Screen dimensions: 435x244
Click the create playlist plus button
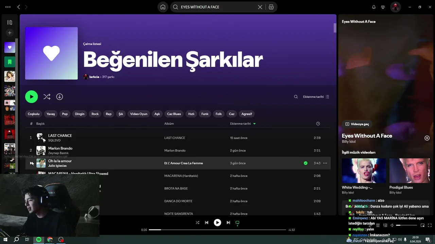pos(10,33)
